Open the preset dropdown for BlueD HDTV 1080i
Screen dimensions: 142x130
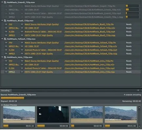point(22,35)
